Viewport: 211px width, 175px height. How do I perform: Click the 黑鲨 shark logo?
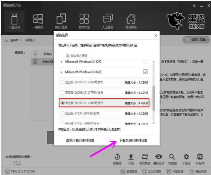(175, 21)
